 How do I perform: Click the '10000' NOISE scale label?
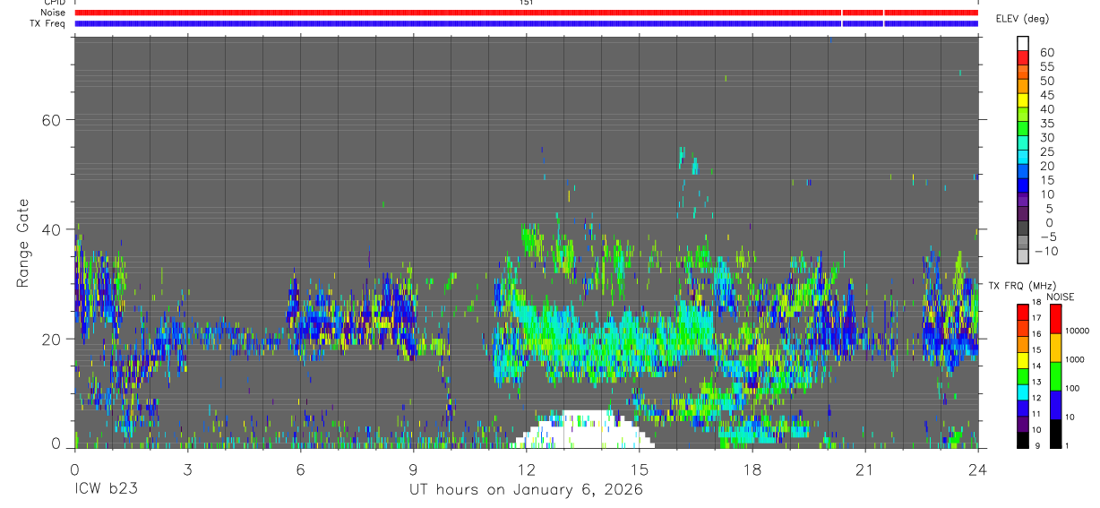click(1079, 331)
